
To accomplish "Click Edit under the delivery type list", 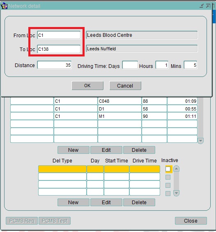I will click(x=106, y=203).
